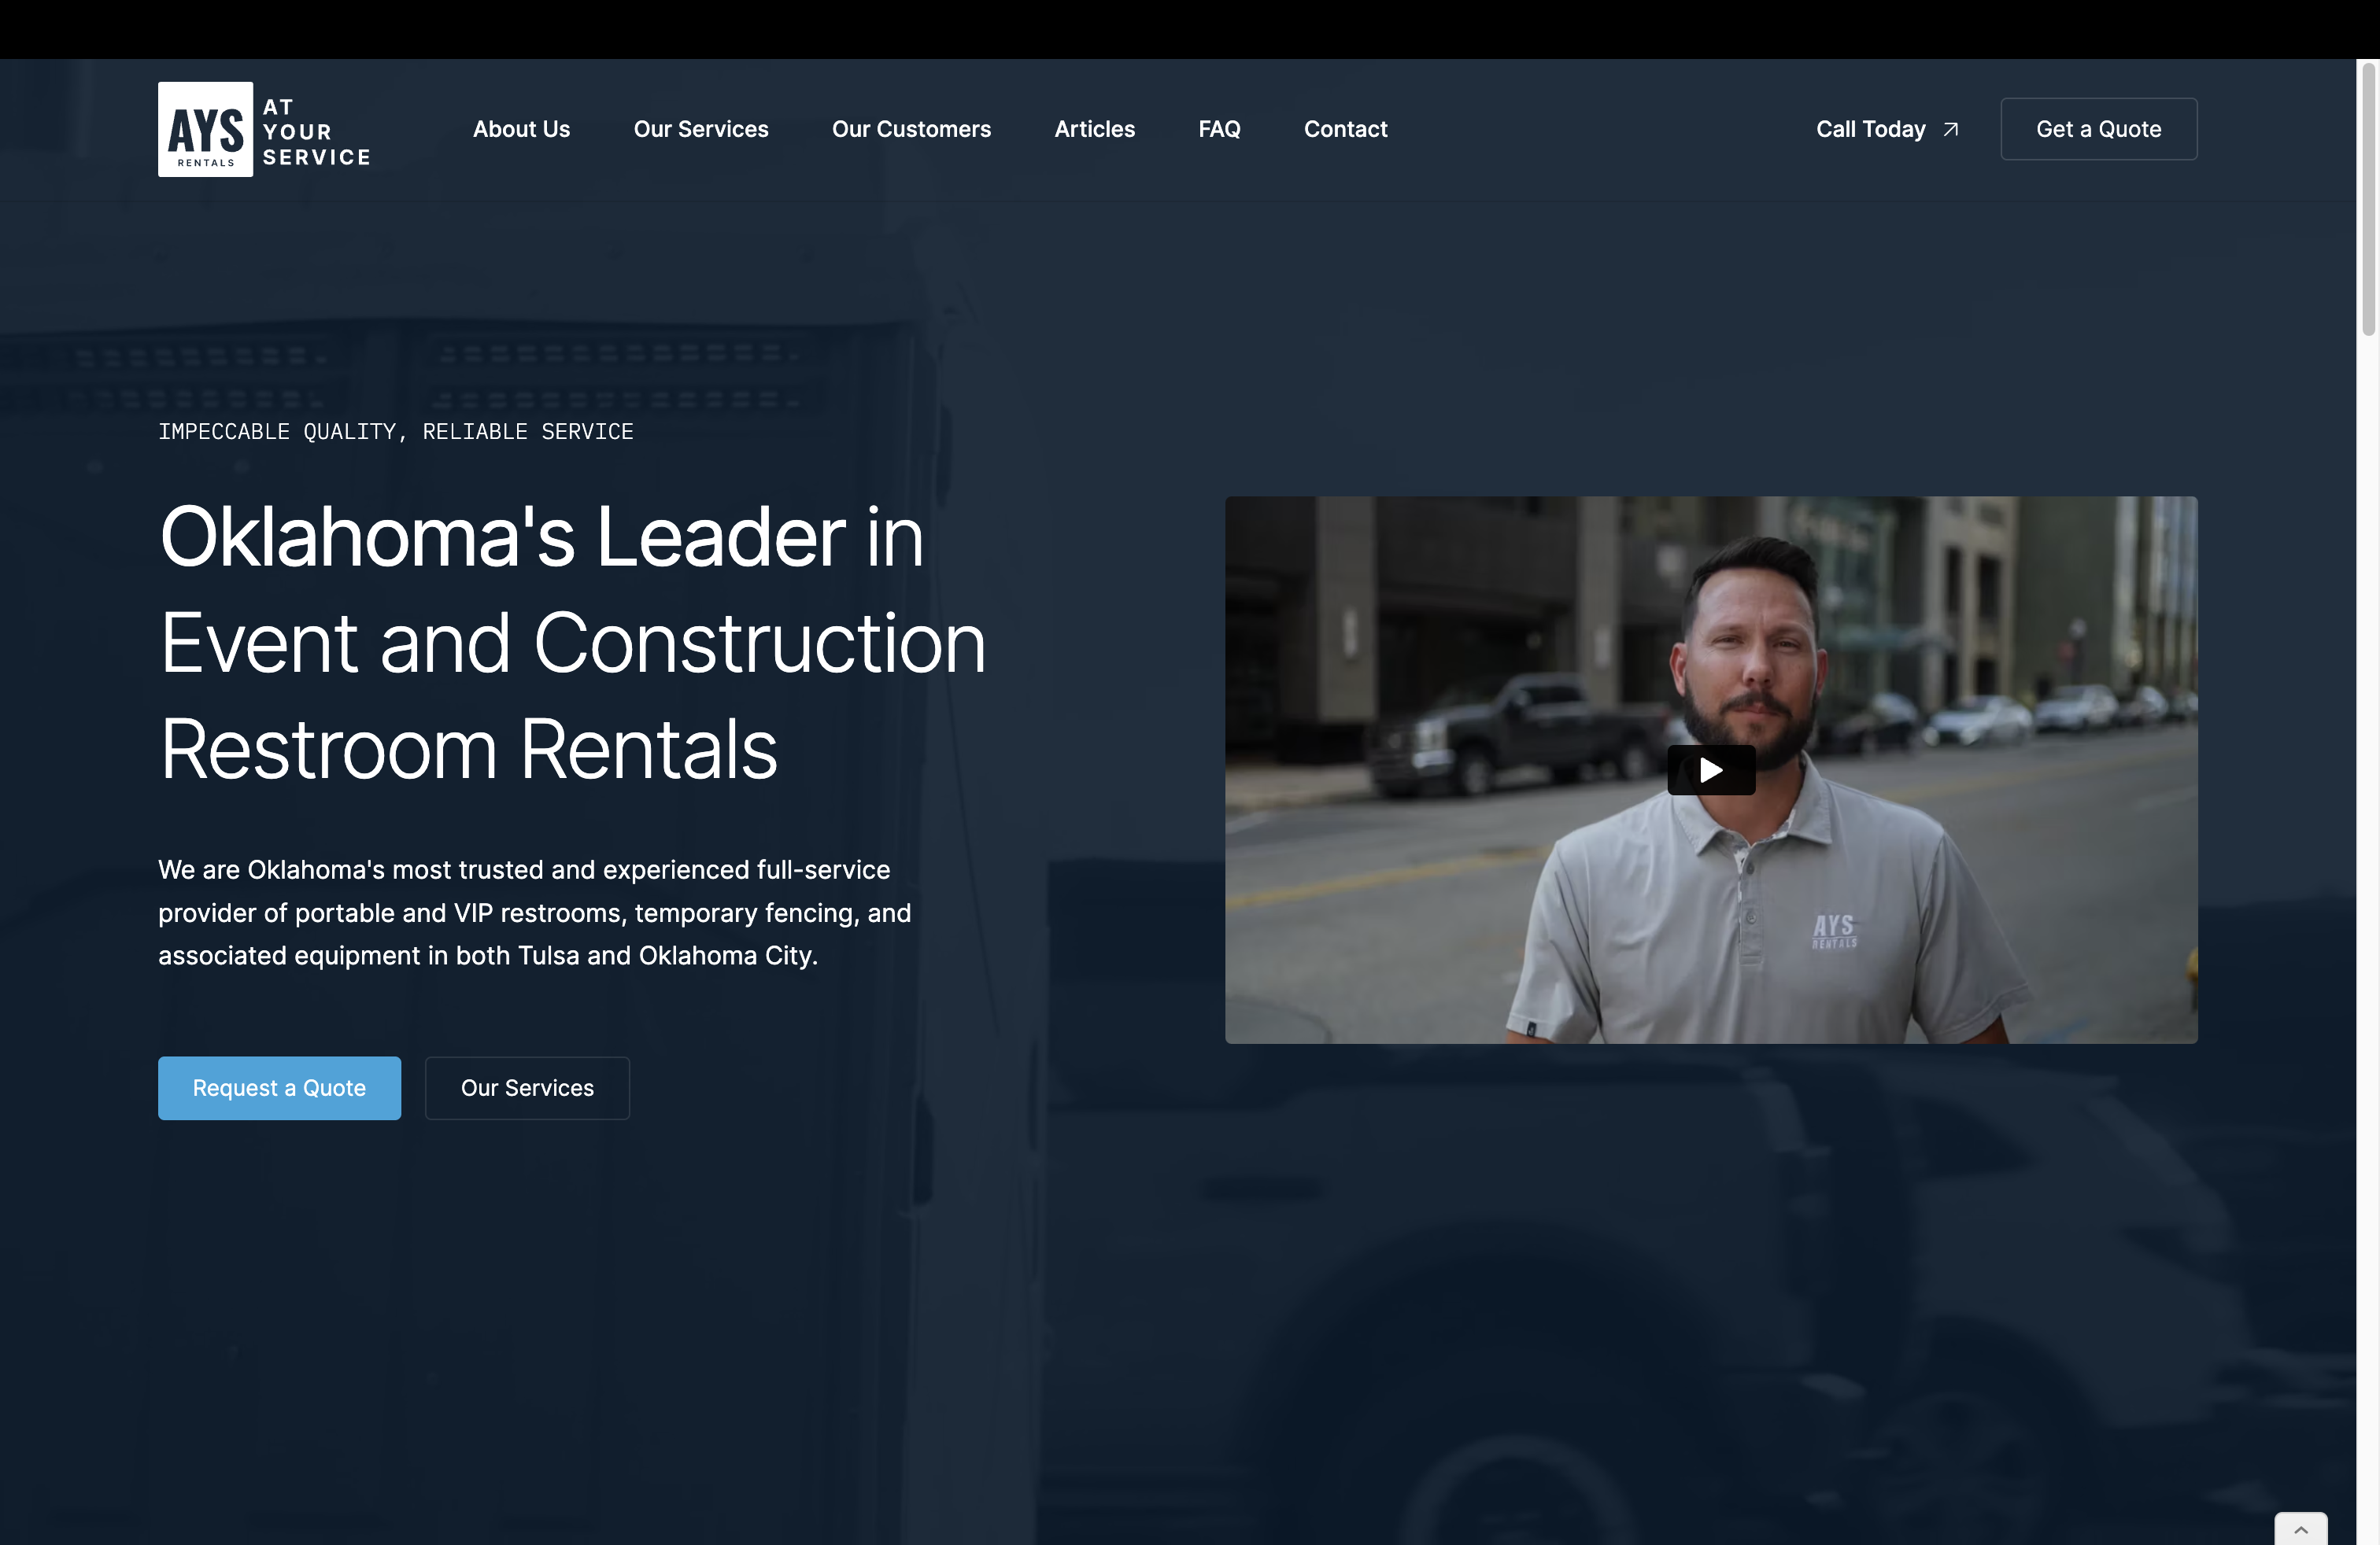
Task: Open the Articles nav link
Action: (1094, 129)
